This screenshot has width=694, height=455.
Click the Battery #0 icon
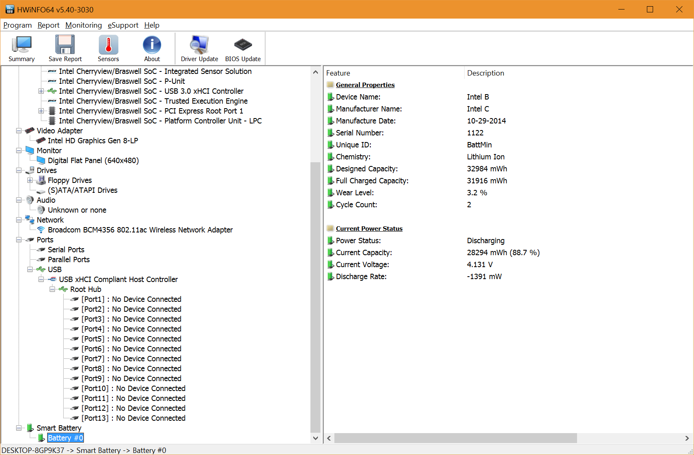point(41,438)
